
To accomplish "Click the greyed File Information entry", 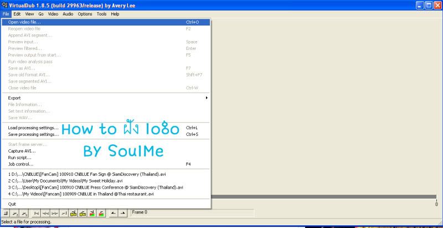I will point(106,104).
